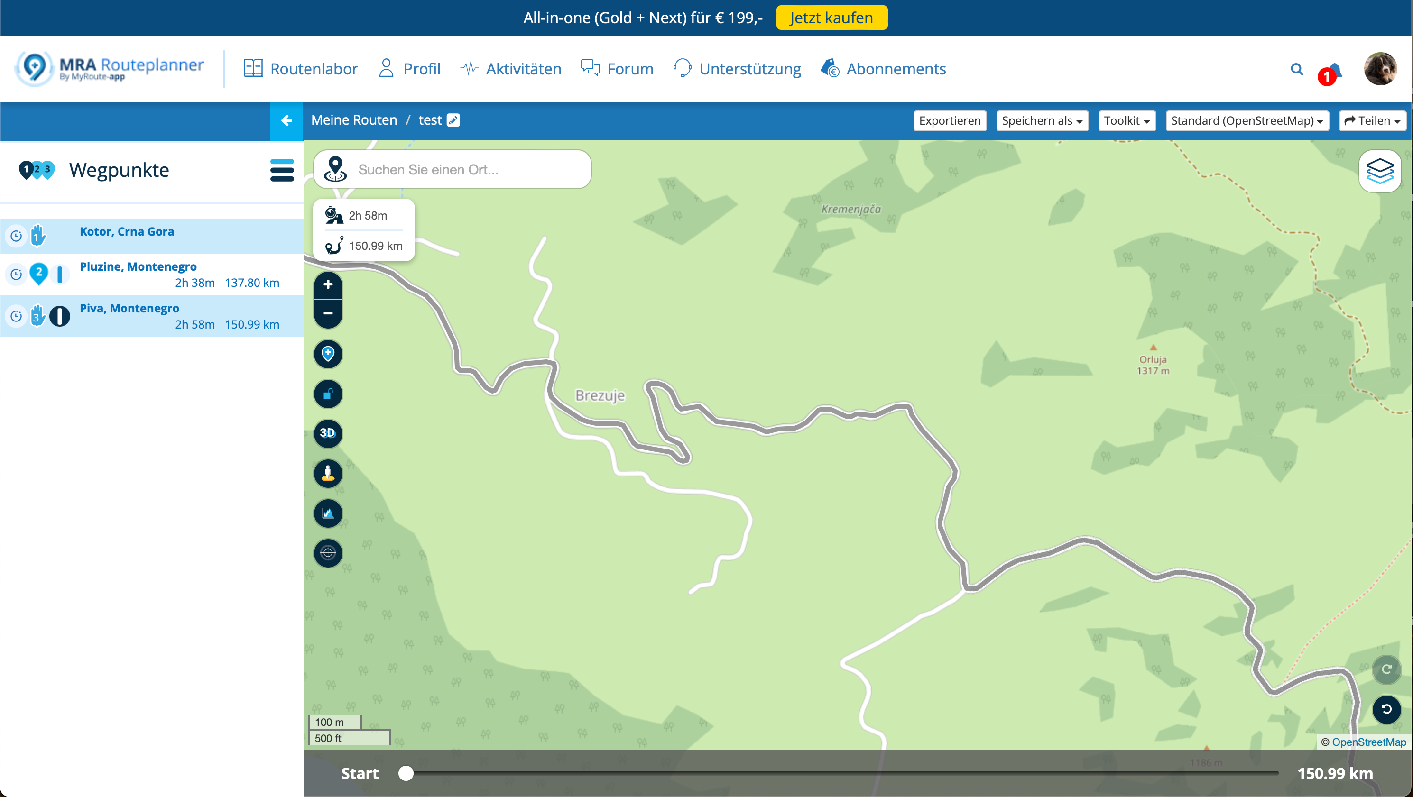Click the Pluzine 137.80 km distance value

pyautogui.click(x=252, y=283)
